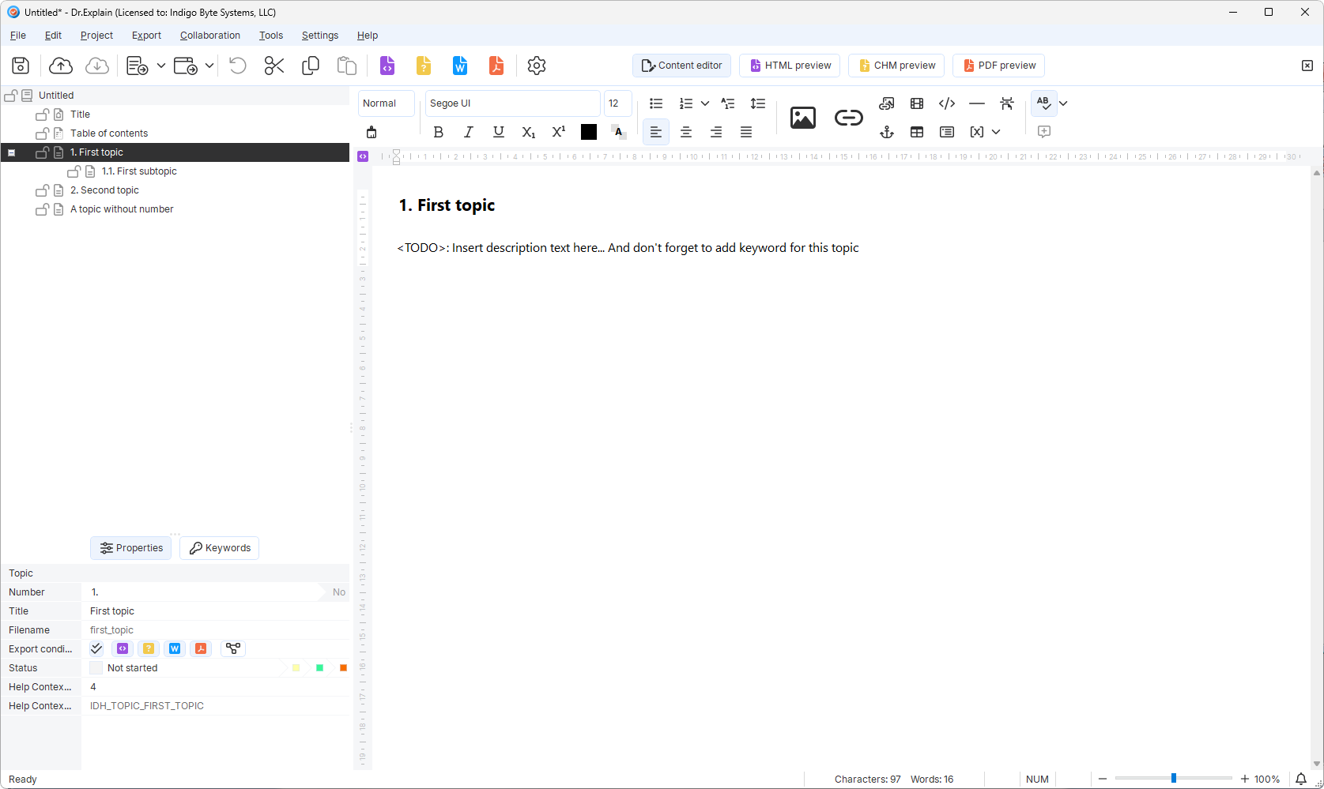This screenshot has height=789, width=1324.
Task: Click the Filename field first_topic
Action: [215, 630]
